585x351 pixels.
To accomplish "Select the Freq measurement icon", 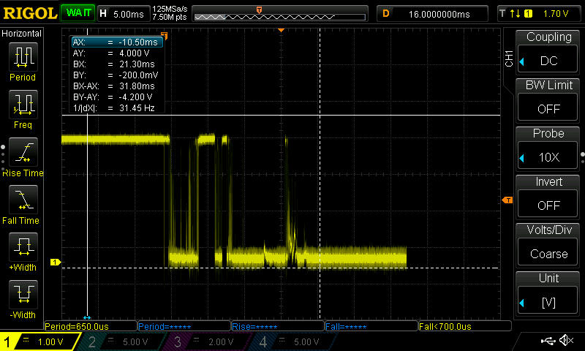I will click(x=23, y=105).
